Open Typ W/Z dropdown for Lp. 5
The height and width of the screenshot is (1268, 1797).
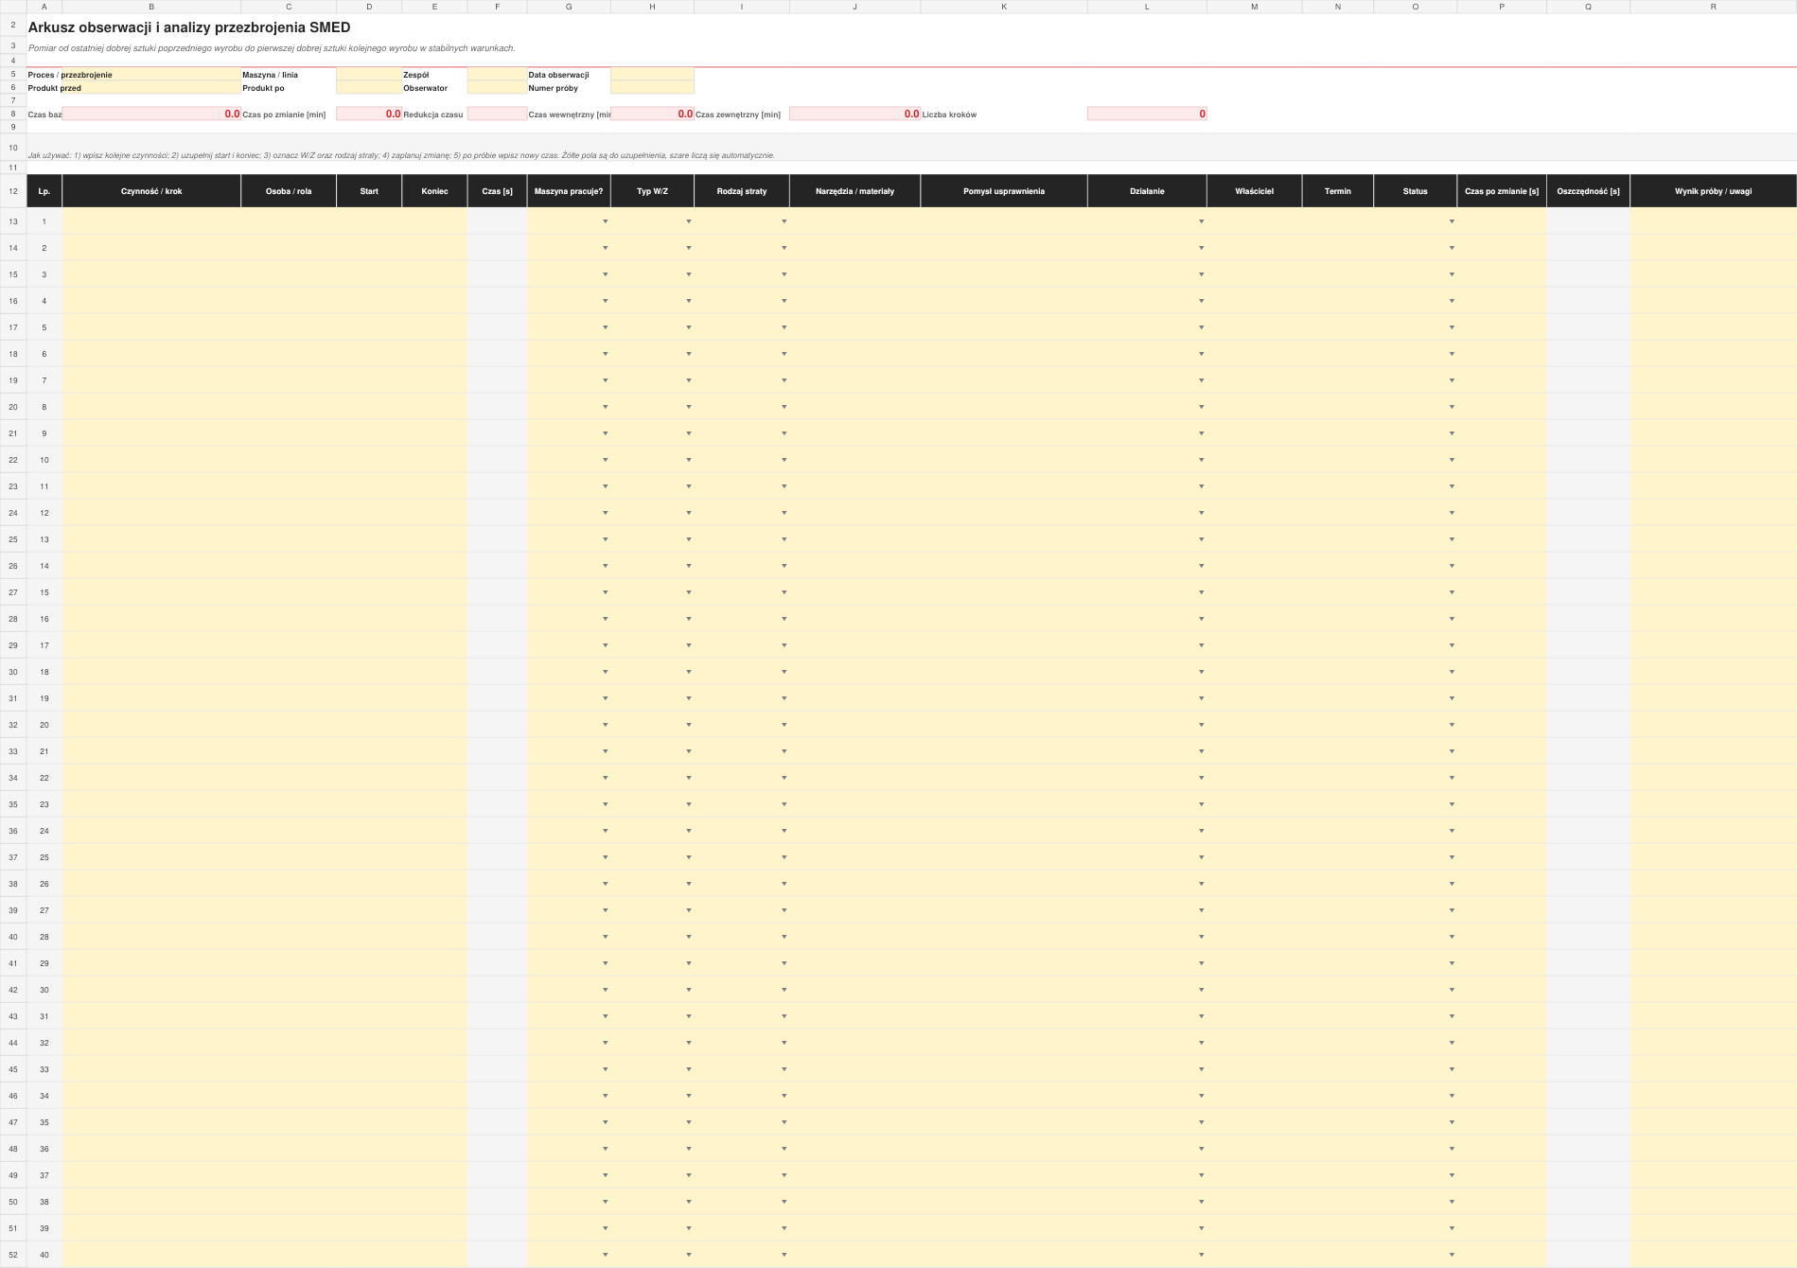click(689, 327)
